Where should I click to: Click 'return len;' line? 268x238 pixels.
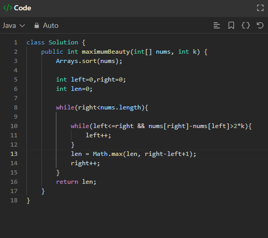pos(76,182)
